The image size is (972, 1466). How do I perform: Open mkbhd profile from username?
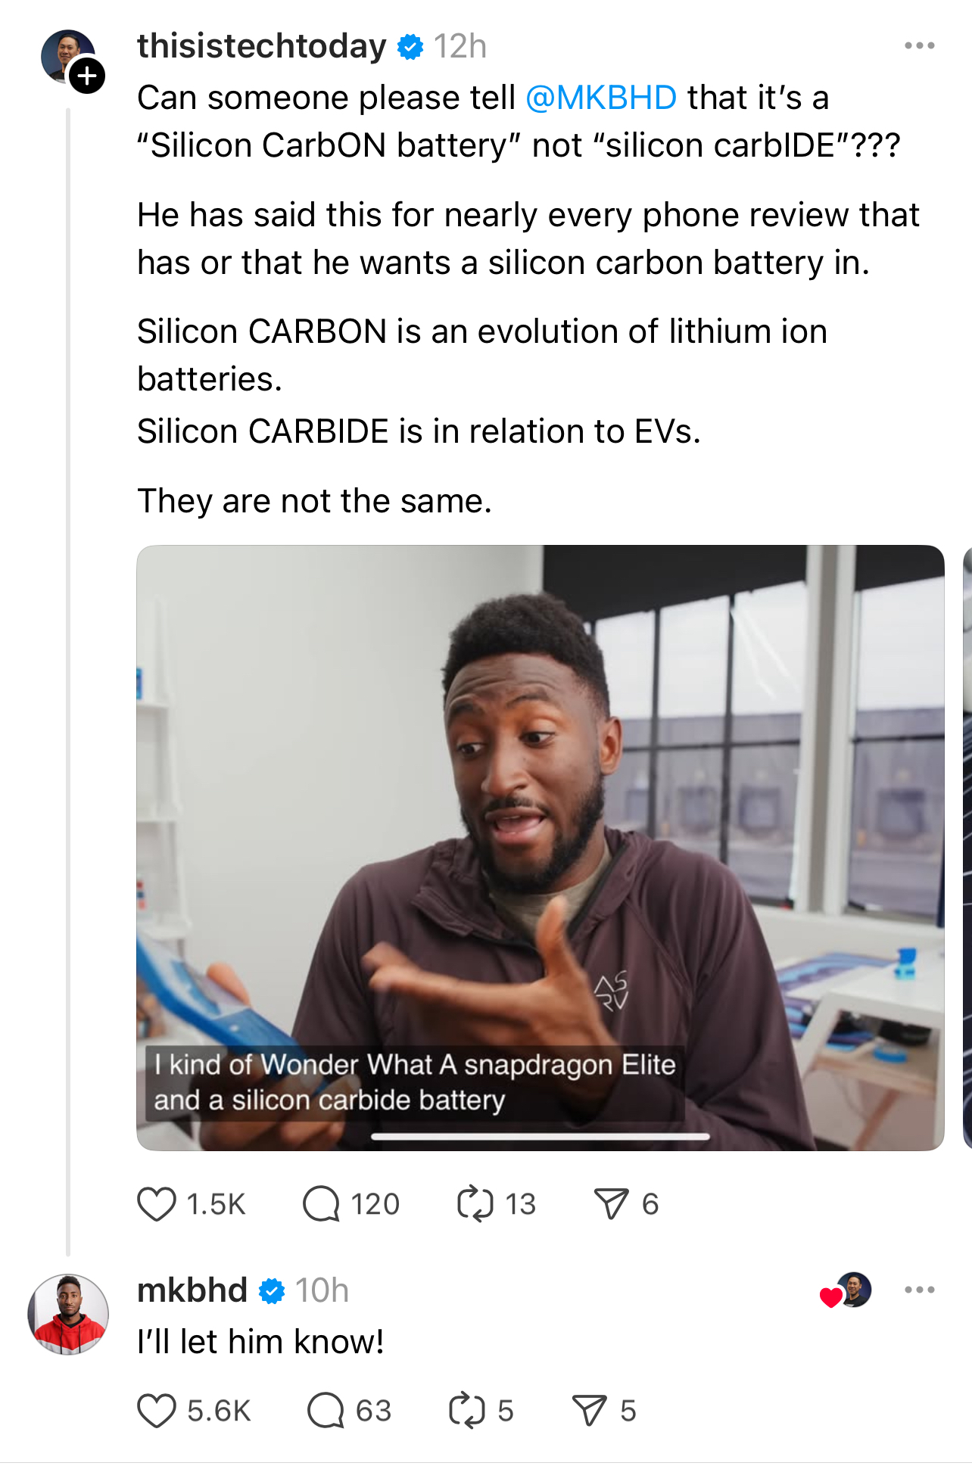click(x=192, y=1290)
